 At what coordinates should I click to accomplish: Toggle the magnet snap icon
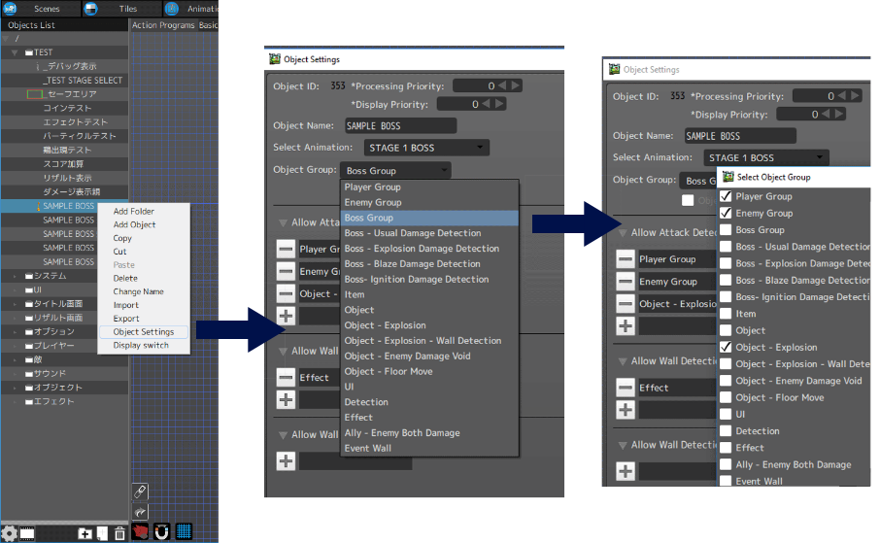pos(162,531)
